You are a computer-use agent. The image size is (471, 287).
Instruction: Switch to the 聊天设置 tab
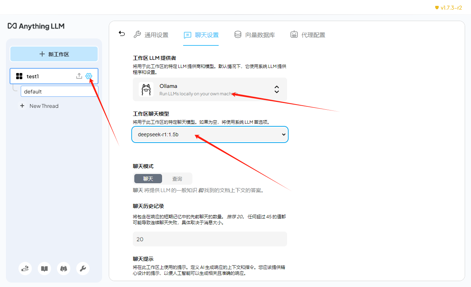201,35
